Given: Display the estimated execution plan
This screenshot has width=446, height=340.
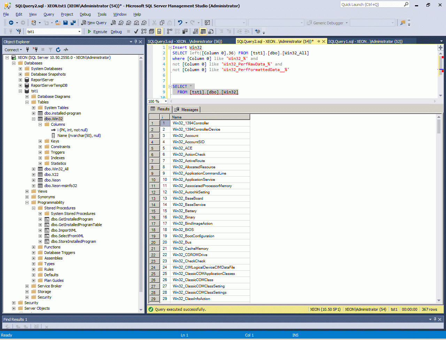Looking at the screenshot, I should [x=144, y=31].
